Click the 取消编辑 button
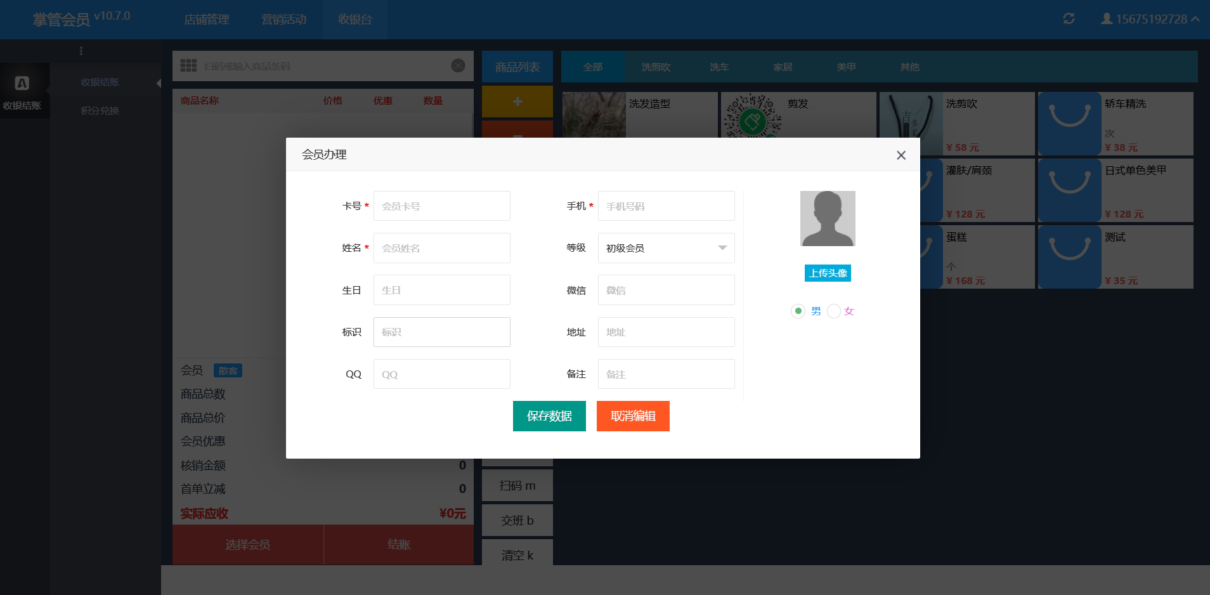1210x595 pixels. (x=633, y=416)
